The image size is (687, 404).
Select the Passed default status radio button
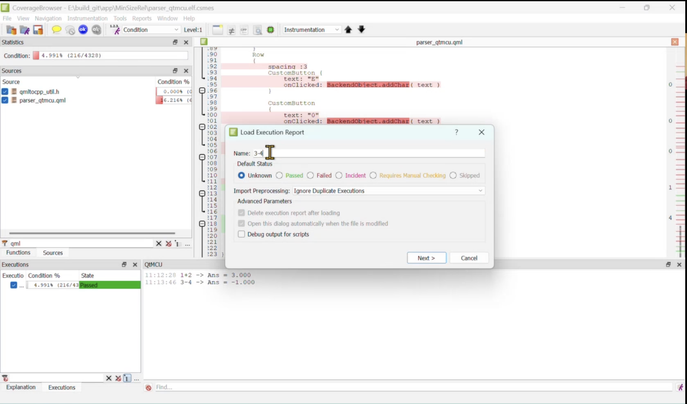click(279, 175)
